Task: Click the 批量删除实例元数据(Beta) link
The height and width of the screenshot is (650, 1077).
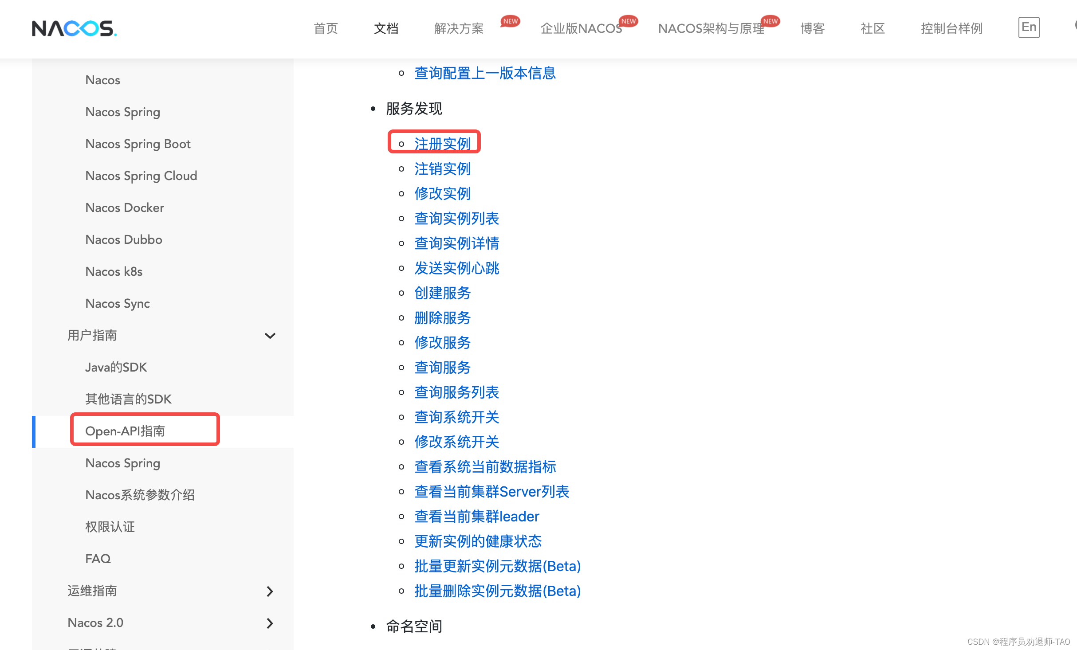Action: pyautogui.click(x=497, y=591)
